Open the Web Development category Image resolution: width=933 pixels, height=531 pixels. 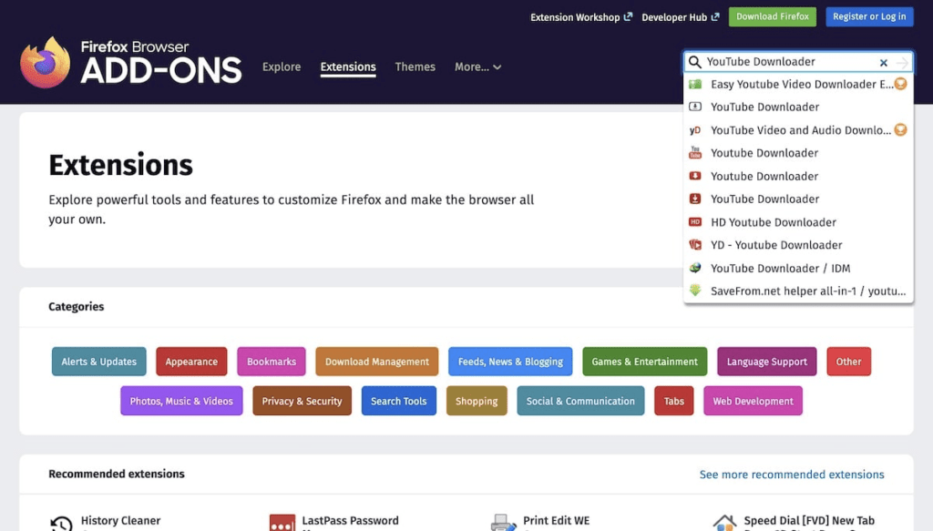pos(753,401)
